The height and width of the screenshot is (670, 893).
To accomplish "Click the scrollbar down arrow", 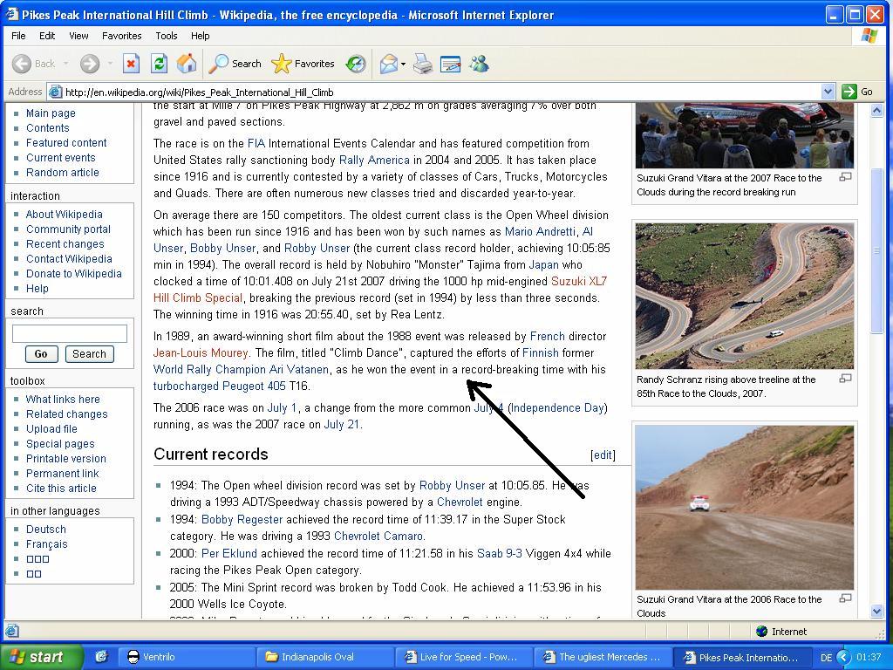I will 877,612.
